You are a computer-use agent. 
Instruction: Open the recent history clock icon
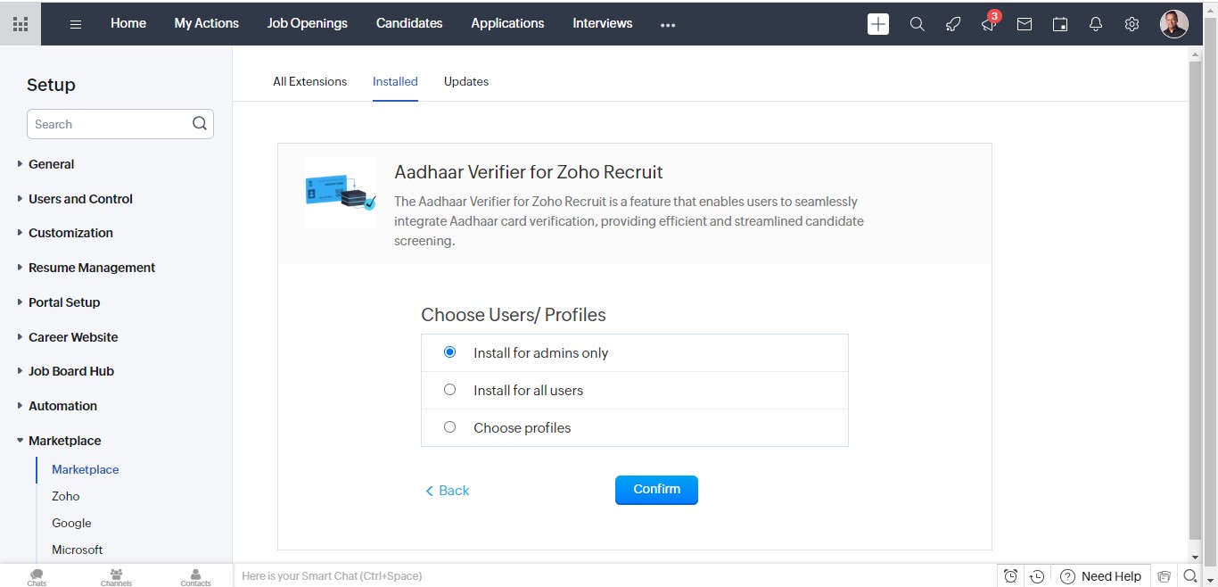(x=1036, y=576)
